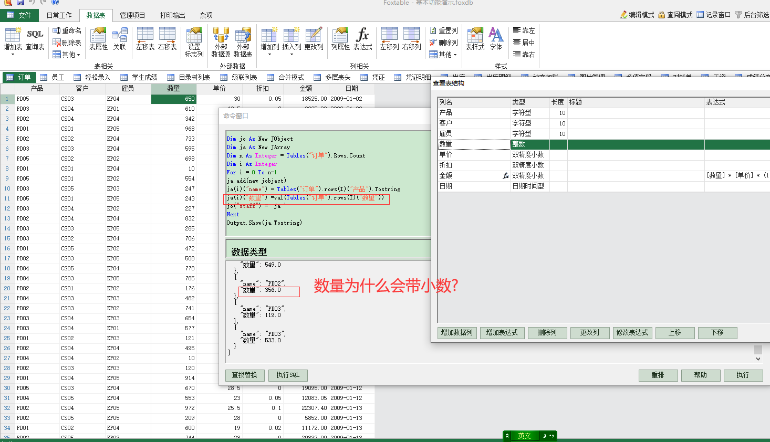Switch to 编辑模式 edit mode
770x442 pixels.
pyautogui.click(x=637, y=15)
